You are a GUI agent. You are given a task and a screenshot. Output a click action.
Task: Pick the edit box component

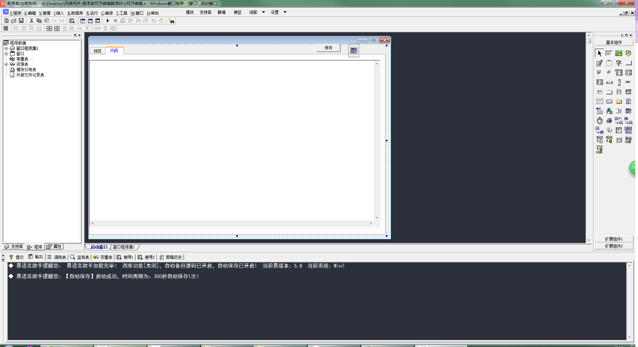coord(609,53)
